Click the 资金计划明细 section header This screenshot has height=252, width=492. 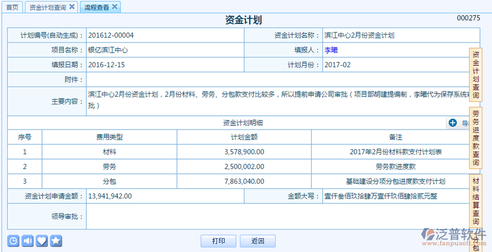click(x=243, y=123)
